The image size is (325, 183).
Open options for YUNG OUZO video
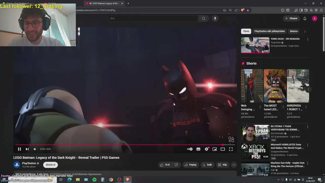coord(308,39)
